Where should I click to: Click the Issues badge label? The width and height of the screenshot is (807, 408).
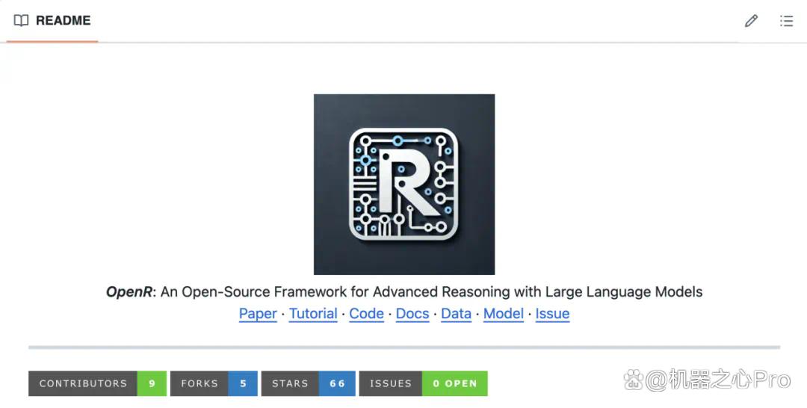pyautogui.click(x=391, y=383)
